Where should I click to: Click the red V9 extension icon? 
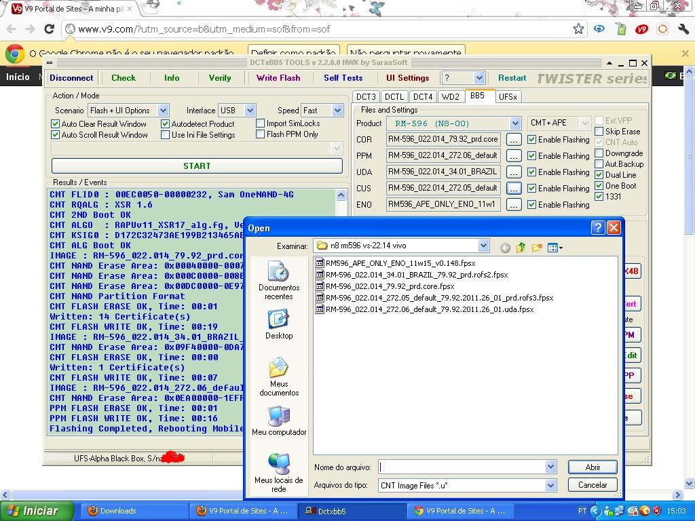pyautogui.click(x=641, y=29)
